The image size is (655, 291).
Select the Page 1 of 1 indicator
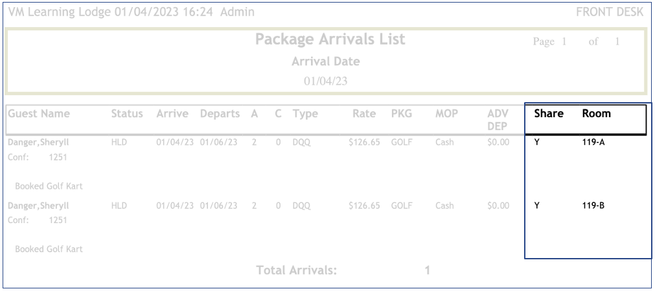(577, 41)
